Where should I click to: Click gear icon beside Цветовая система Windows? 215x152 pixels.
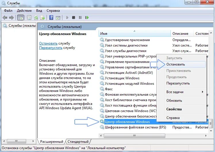pos(102,111)
